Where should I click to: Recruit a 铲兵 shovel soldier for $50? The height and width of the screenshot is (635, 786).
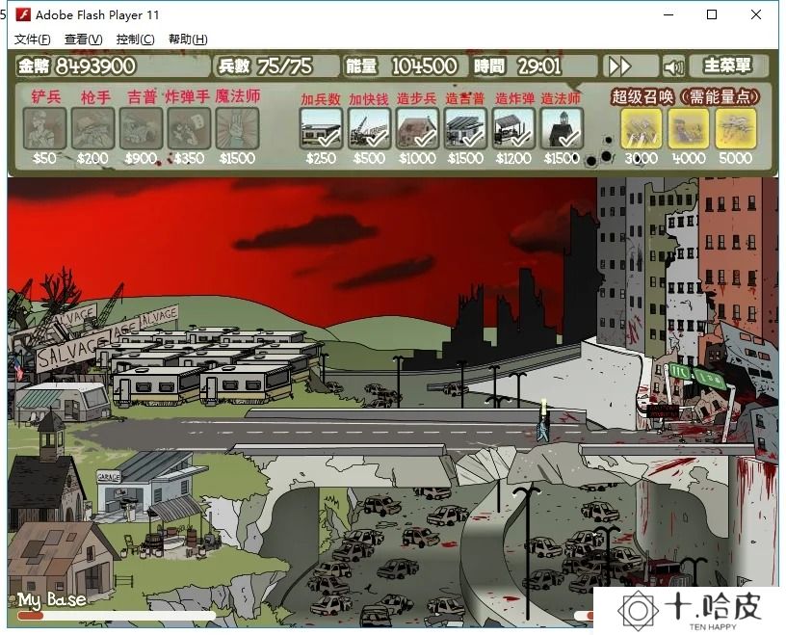coord(44,128)
